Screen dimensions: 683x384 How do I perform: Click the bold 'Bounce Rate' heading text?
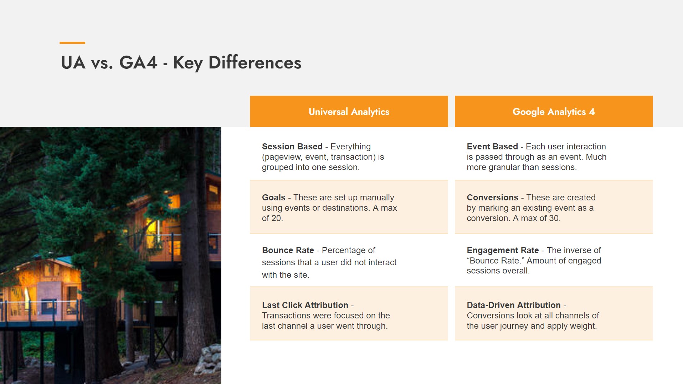click(288, 250)
